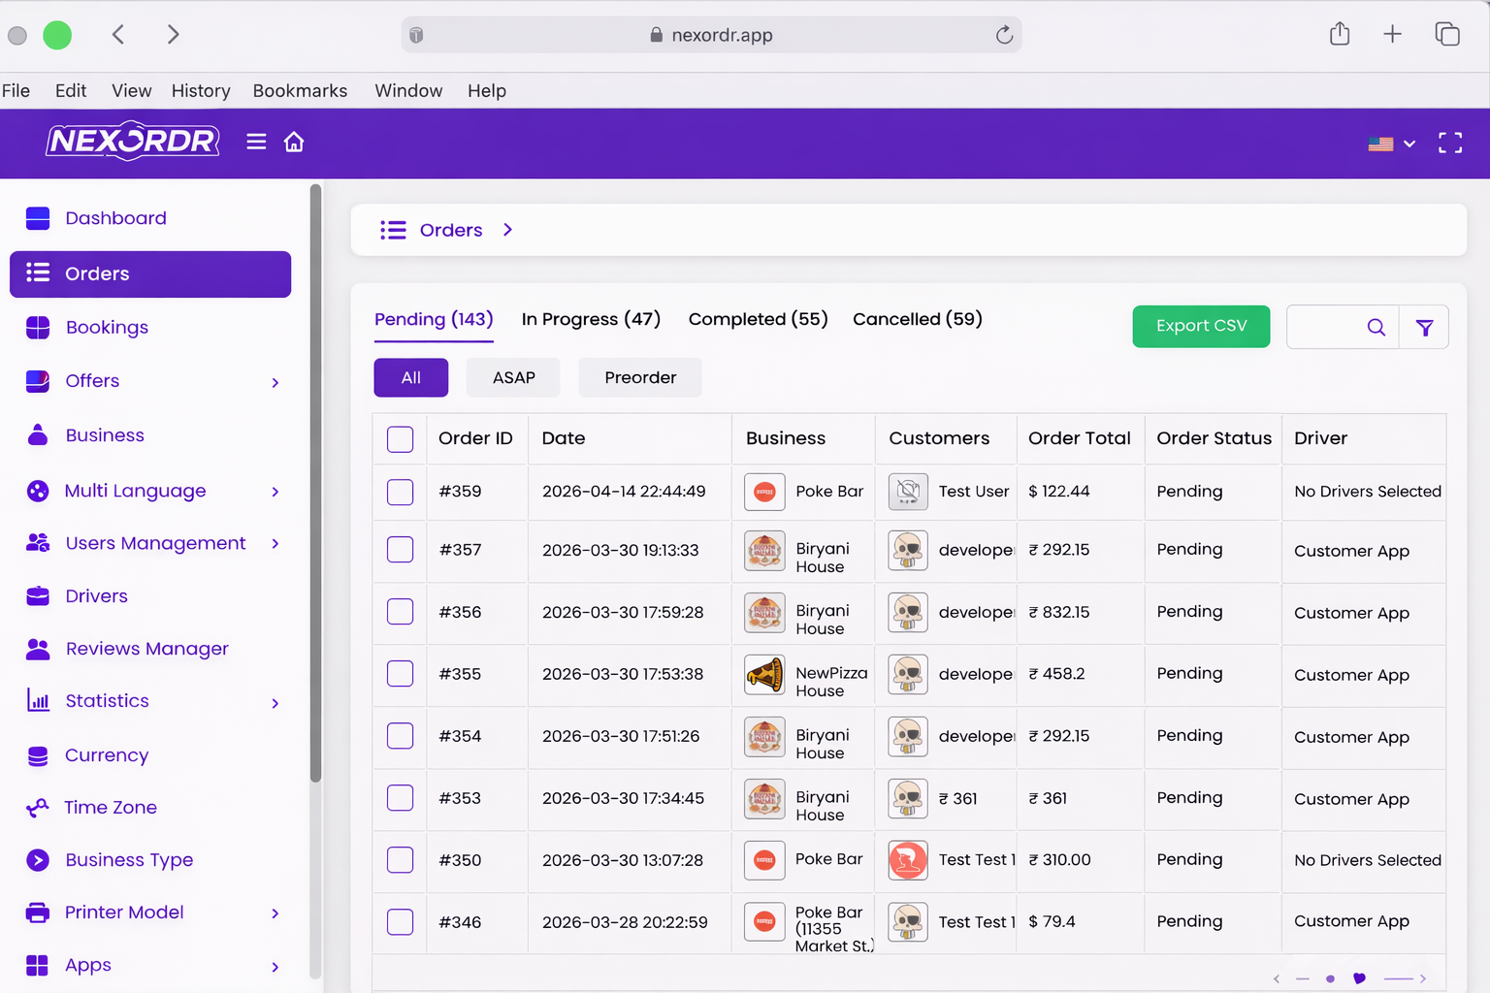Expand the Multi Language submenu
The height and width of the screenshot is (993, 1490).
(x=275, y=492)
